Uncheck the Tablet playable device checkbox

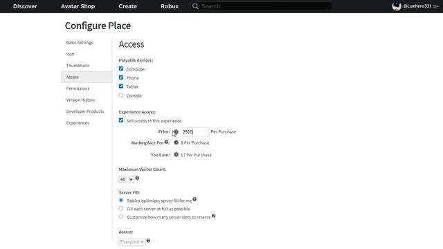coord(121,86)
